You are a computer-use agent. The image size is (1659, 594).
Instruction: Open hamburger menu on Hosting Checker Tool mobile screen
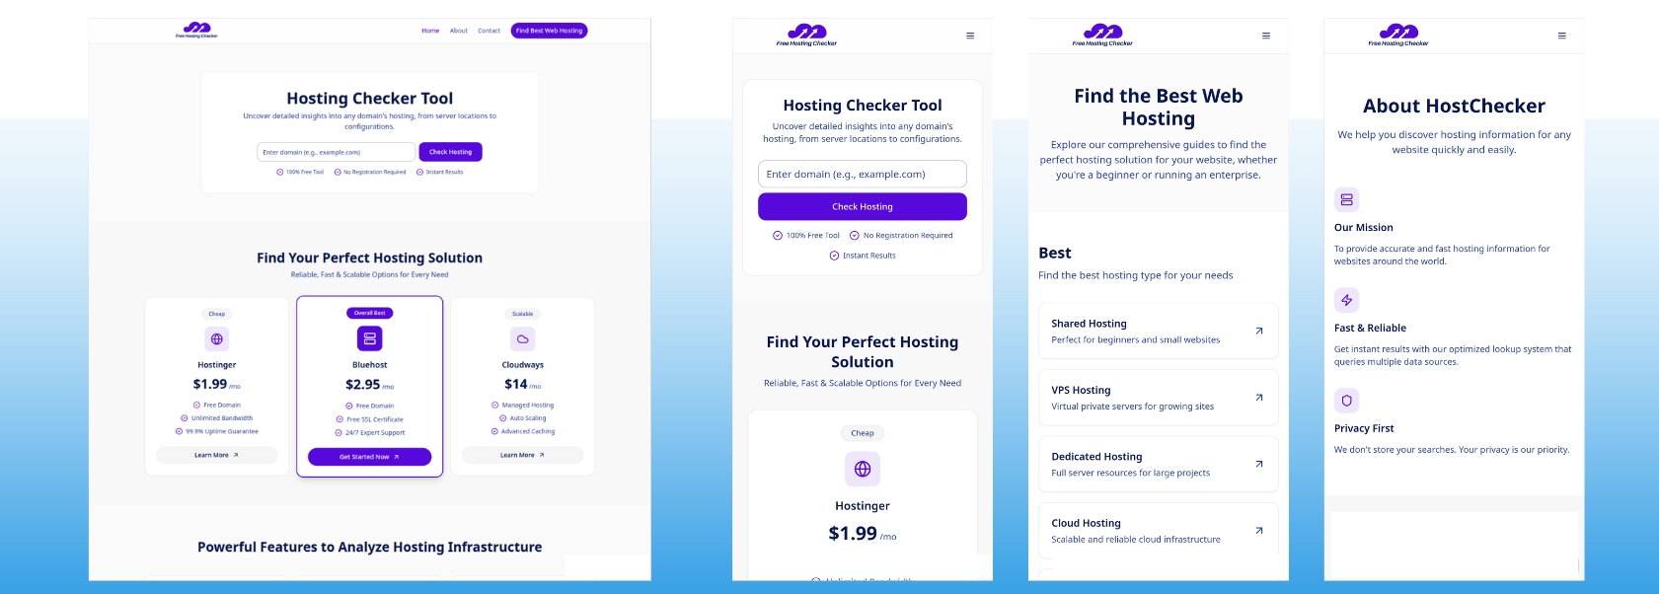pos(970,36)
